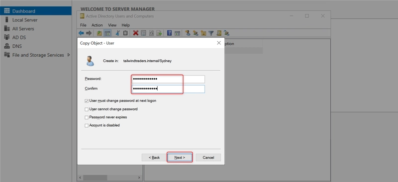Click the Filter funnel icon
Image resolution: width=398 pixels, height=182 pixels.
pyautogui.click(x=211, y=33)
